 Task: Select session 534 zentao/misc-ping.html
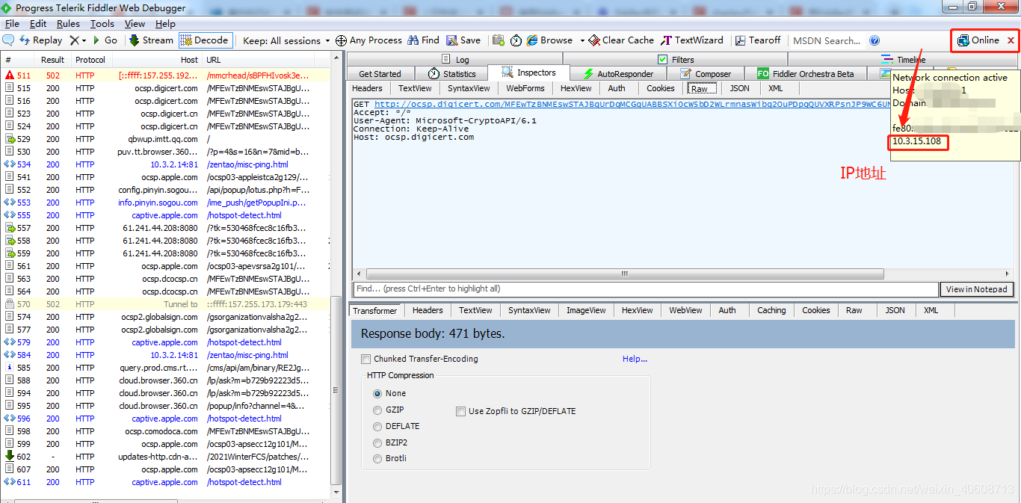tap(165, 164)
